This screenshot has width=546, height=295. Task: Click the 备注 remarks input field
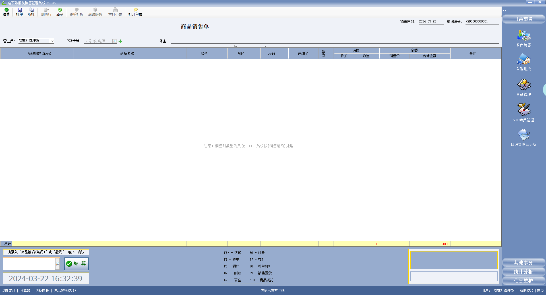pos(335,41)
